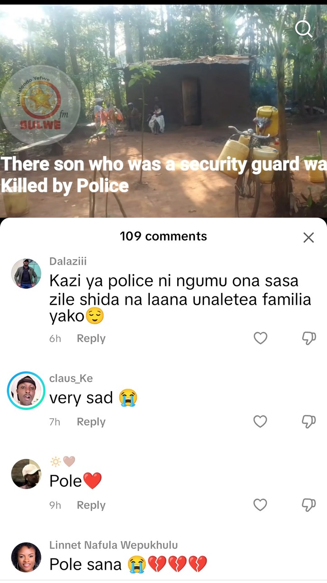The height and width of the screenshot is (583, 327).
Task: Tap the Linnet Nafula Wepukhulu username
Action: tap(114, 545)
